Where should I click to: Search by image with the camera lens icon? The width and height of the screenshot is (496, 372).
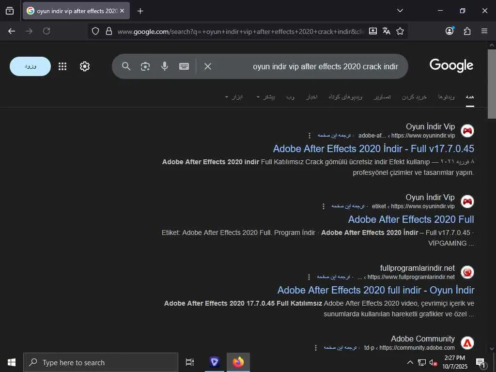[145, 66]
